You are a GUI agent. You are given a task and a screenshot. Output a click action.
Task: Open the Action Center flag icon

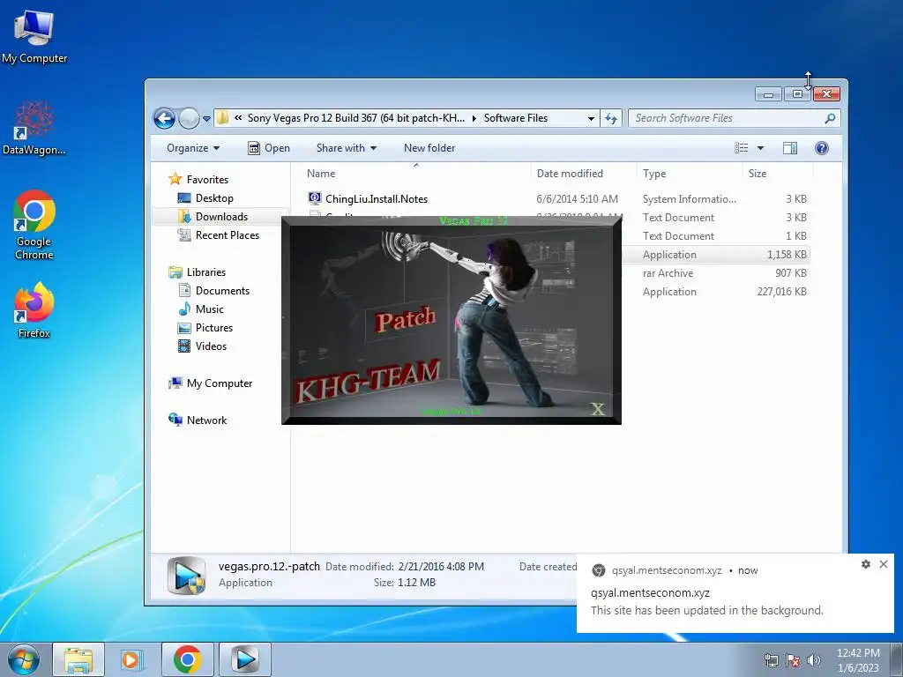coord(793,660)
